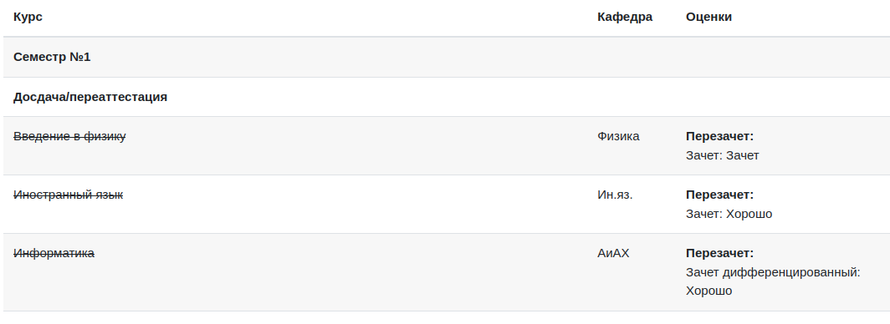890x324 pixels.
Task: Click the Ин.яз. department cell
Action: point(615,195)
